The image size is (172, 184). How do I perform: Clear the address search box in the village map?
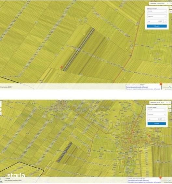click(167, 102)
